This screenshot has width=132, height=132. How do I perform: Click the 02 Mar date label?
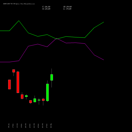[51, 126]
